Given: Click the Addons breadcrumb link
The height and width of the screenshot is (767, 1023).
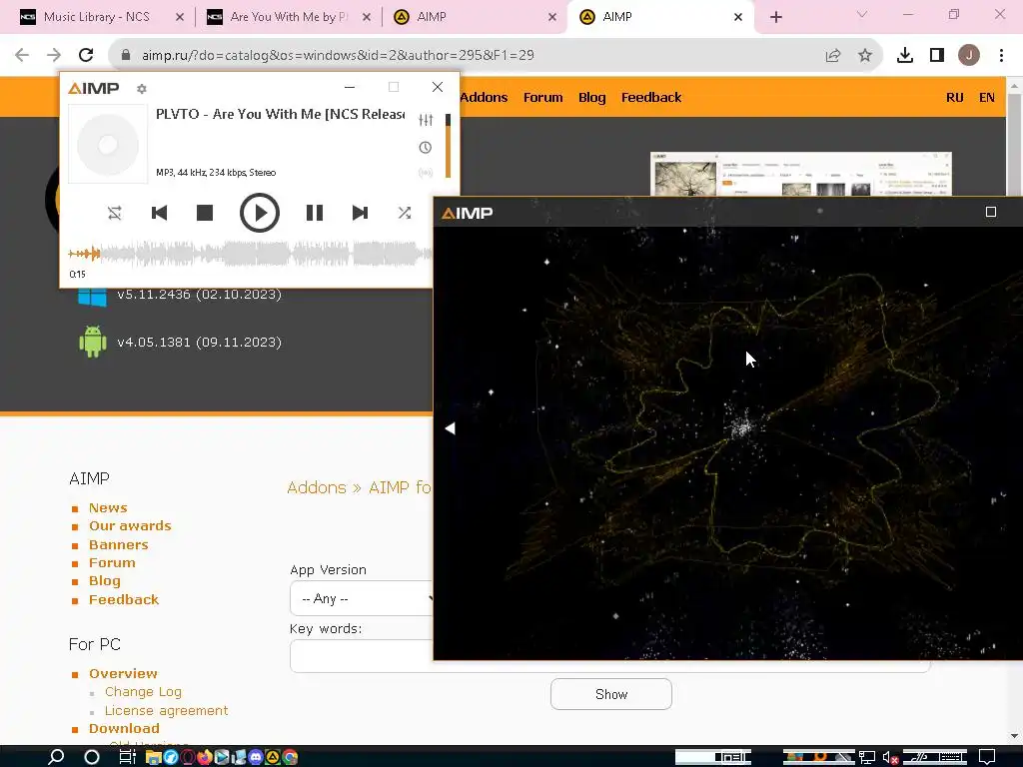Looking at the screenshot, I should pyautogui.click(x=317, y=487).
